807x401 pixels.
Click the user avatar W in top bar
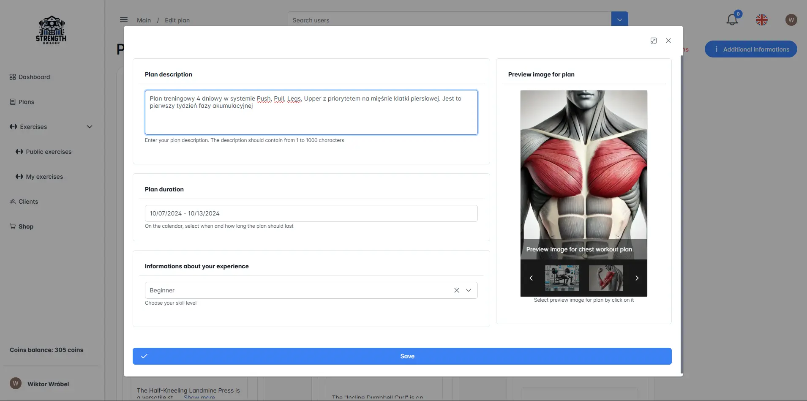pos(791,19)
